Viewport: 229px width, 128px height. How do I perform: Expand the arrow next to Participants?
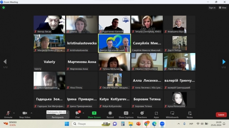67,113
